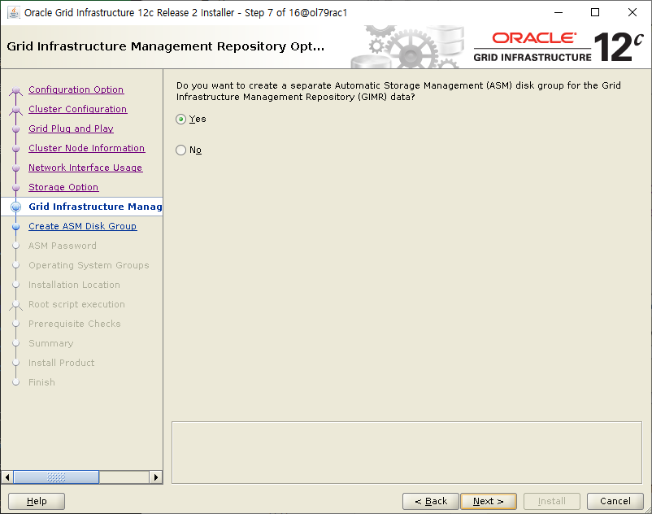Click the Cluster Configuration step marker icon
Image resolution: width=652 pixels, height=514 pixels.
tap(15, 111)
